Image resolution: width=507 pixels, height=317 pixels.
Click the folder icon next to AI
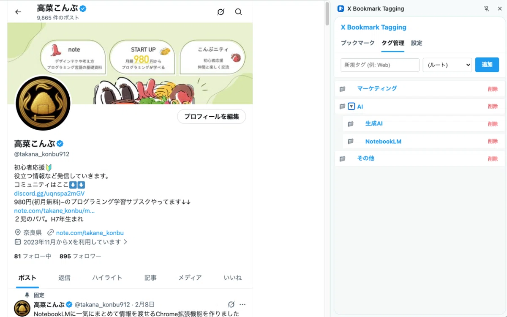(x=343, y=107)
